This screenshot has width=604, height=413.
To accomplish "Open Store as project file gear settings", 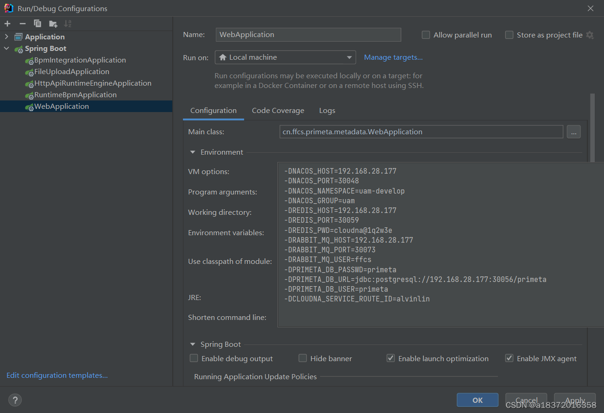I will coord(590,35).
